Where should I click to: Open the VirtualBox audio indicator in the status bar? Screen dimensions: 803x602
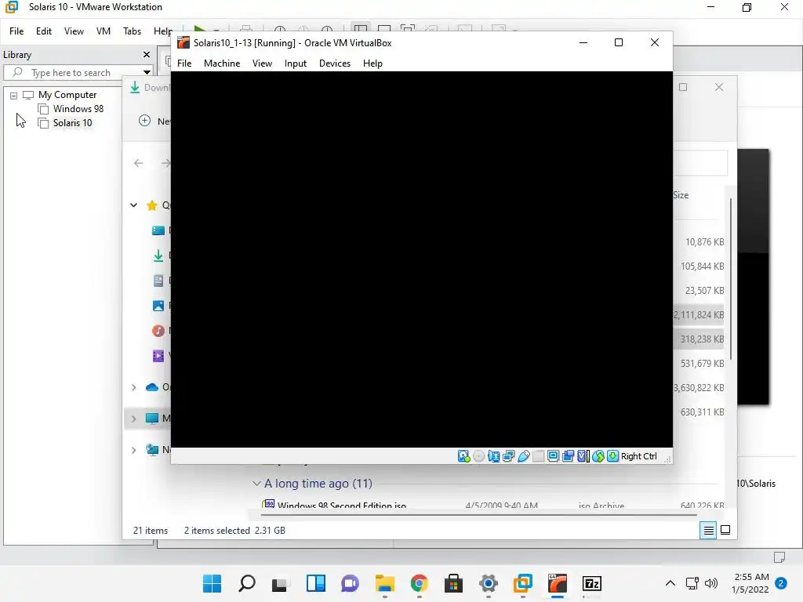493,456
